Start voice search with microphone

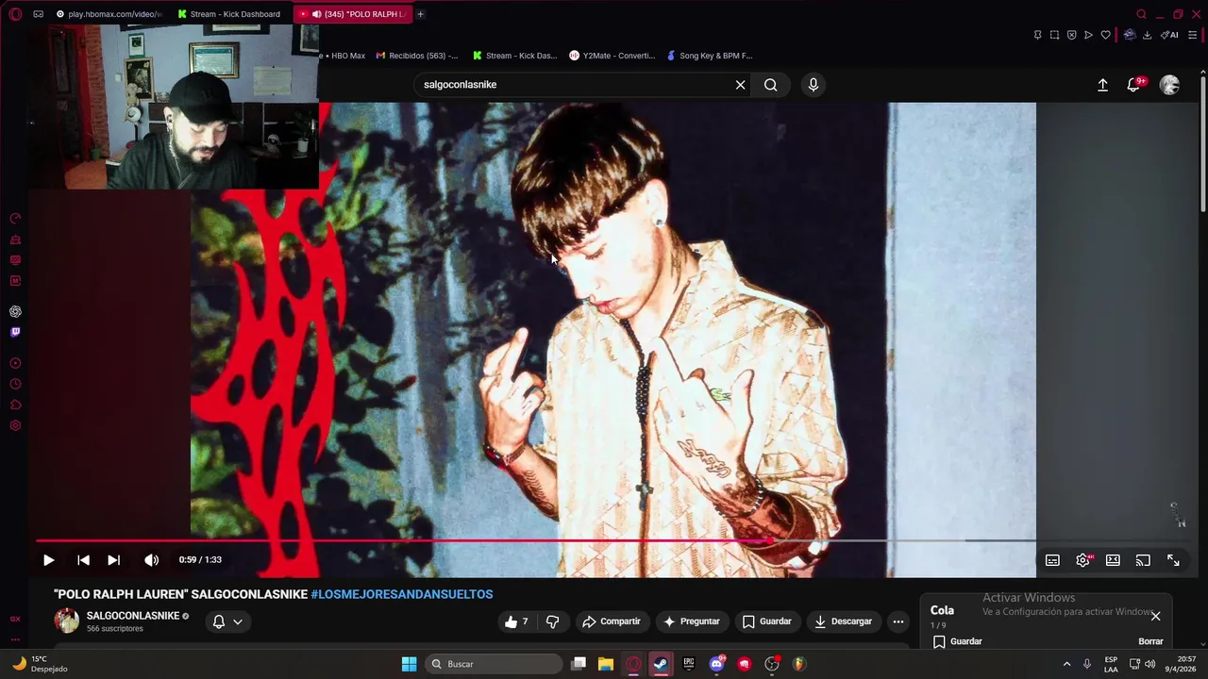[x=814, y=85]
